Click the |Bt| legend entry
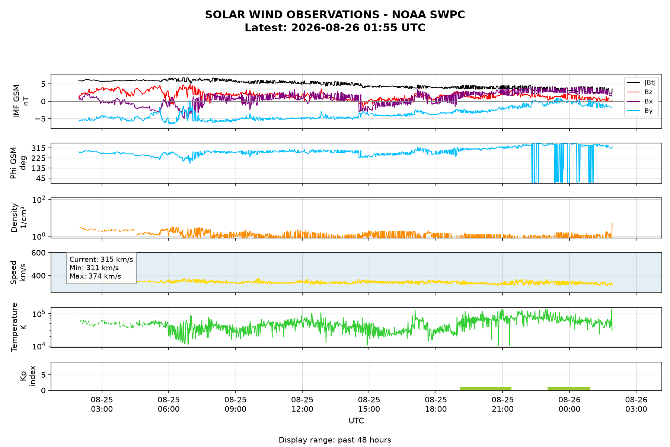 (641, 82)
